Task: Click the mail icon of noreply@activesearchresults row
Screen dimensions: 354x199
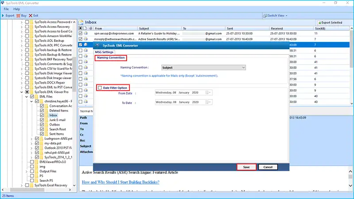Action: coord(86,39)
